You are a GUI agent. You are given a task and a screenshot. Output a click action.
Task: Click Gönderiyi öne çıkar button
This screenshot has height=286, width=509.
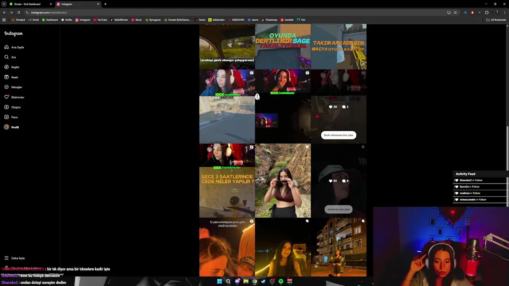(338, 209)
